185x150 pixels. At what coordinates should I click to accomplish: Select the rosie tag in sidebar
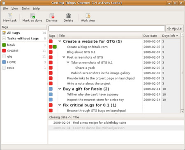coord(24,68)
